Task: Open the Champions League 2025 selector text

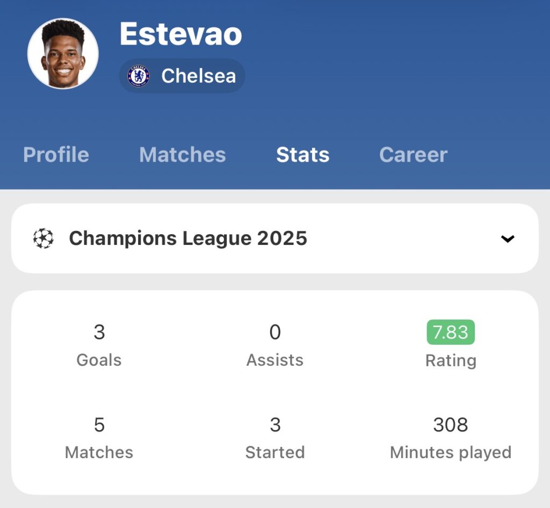Action: pyautogui.click(x=188, y=238)
